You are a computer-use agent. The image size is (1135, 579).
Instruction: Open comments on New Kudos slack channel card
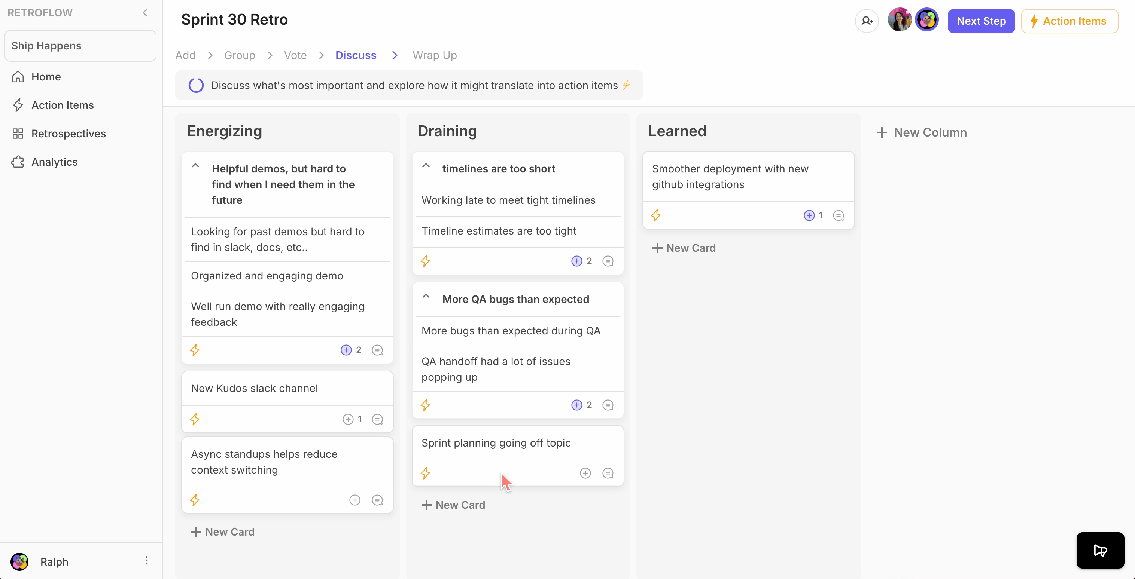pos(377,419)
